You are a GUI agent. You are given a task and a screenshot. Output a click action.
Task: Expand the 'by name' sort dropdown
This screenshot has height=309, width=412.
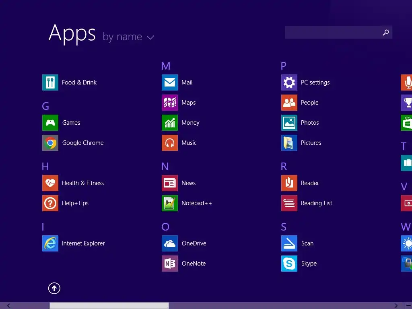tap(128, 37)
